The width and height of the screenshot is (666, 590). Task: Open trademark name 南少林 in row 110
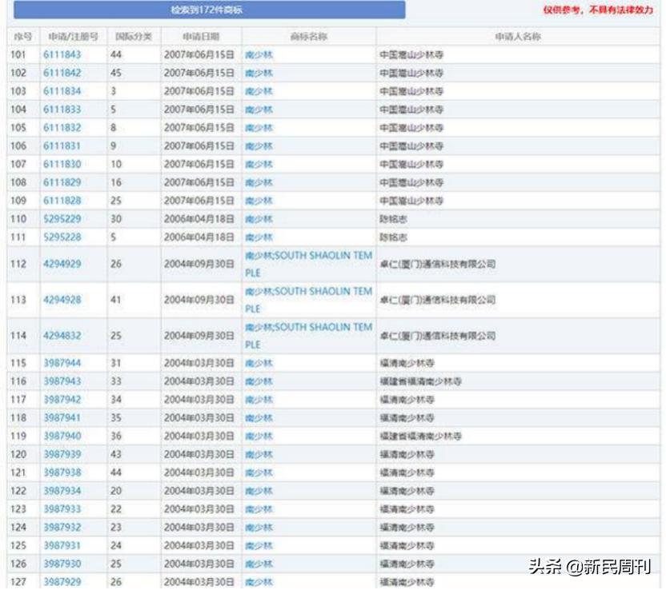click(x=259, y=219)
